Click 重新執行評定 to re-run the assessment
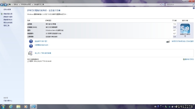 pos(189,59)
